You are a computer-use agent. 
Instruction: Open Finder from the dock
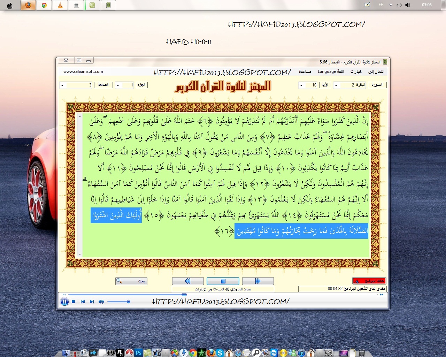[66, 352]
